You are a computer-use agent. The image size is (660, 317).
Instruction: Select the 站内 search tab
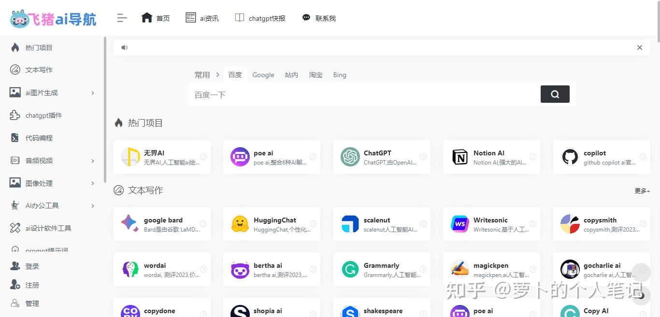(291, 75)
